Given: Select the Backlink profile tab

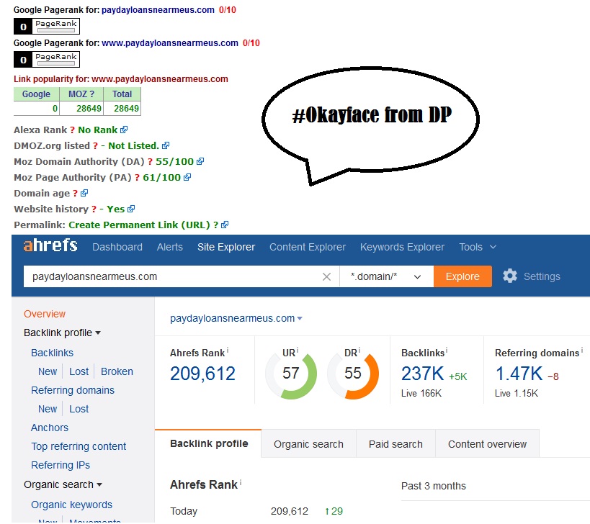Looking at the screenshot, I should 208,443.
